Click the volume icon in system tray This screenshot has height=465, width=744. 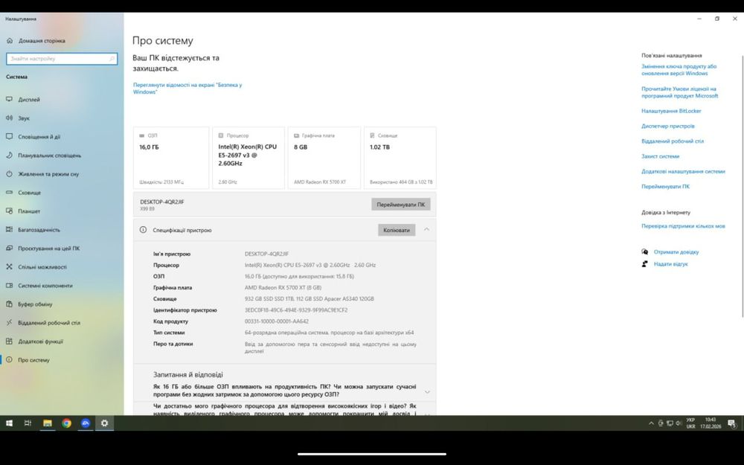tap(679, 423)
